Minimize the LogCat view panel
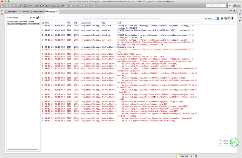Image resolution: width=242 pixels, height=158 pixels. [231, 11]
